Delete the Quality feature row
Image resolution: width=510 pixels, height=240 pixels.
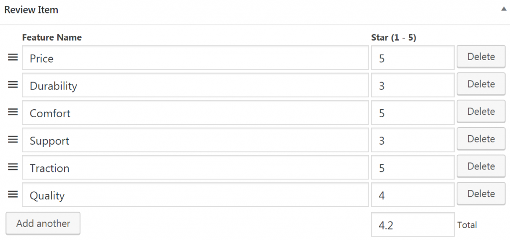[x=481, y=194]
